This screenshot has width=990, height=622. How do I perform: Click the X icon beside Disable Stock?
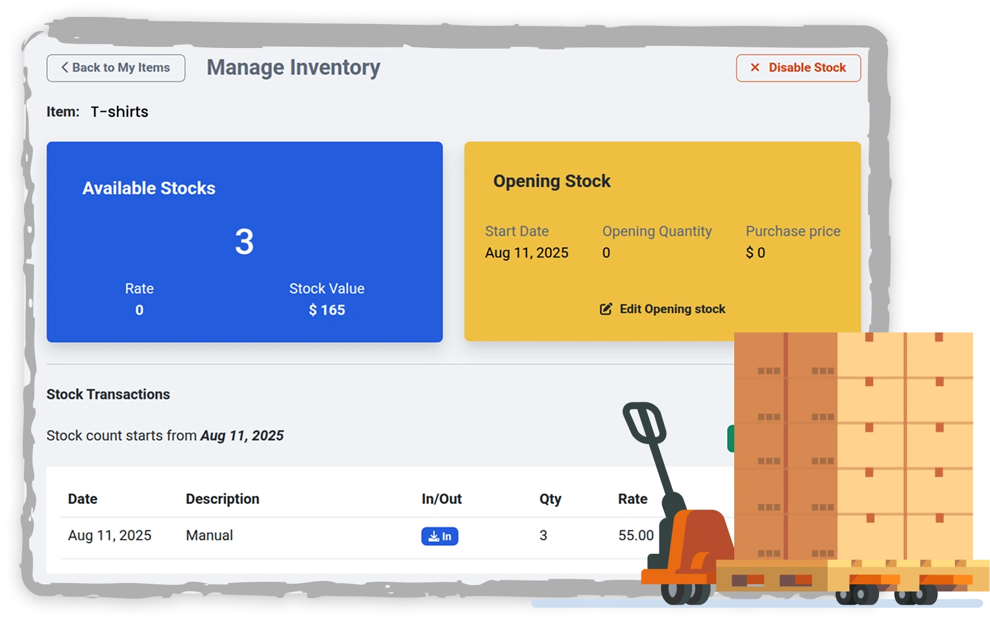[753, 68]
